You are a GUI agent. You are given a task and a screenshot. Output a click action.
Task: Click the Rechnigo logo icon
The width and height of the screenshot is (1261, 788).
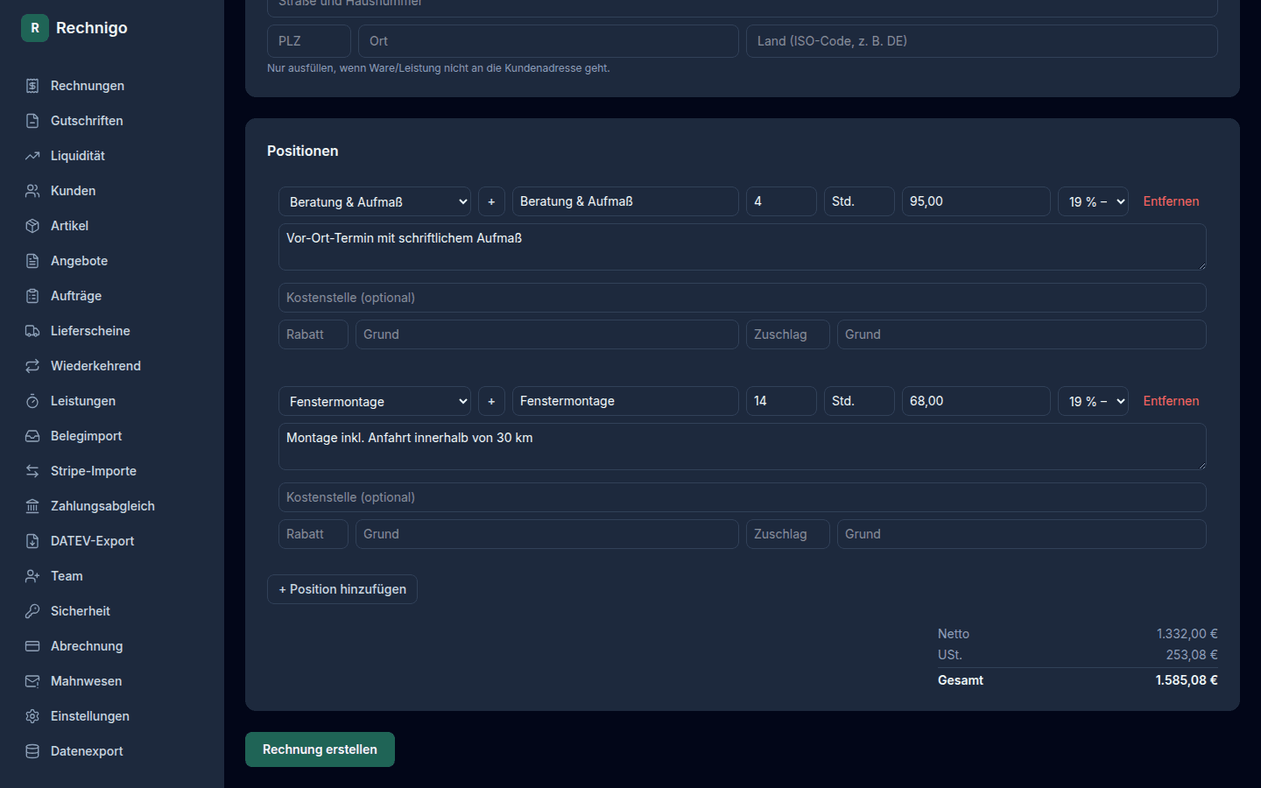pyautogui.click(x=35, y=28)
